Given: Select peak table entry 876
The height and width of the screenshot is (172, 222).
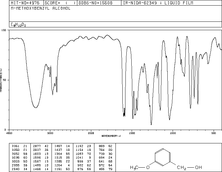Looking at the screenshot, I should 80,169.
